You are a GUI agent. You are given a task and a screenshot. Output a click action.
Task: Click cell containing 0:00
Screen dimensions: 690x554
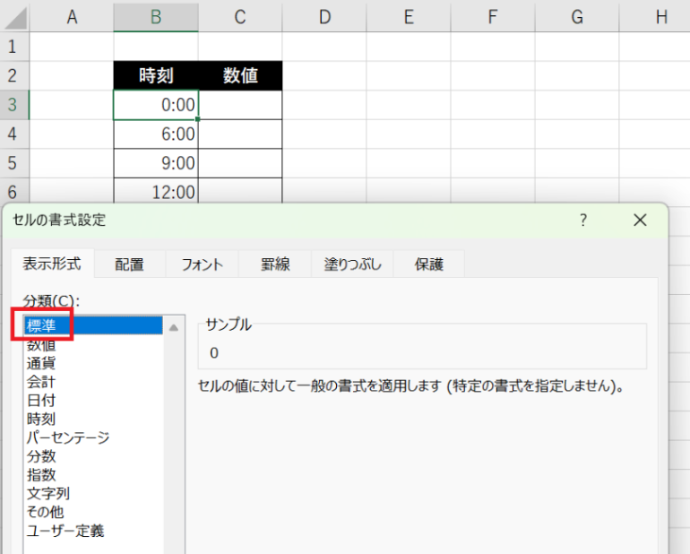point(156,105)
